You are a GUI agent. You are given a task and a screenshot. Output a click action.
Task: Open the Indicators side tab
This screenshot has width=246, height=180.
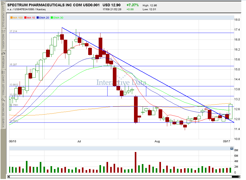pos(3,39)
